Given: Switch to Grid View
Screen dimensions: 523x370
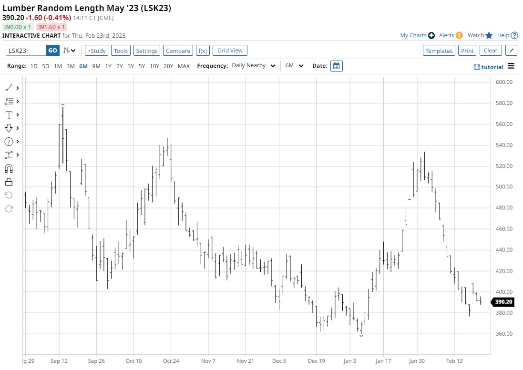Looking at the screenshot, I should tap(230, 51).
